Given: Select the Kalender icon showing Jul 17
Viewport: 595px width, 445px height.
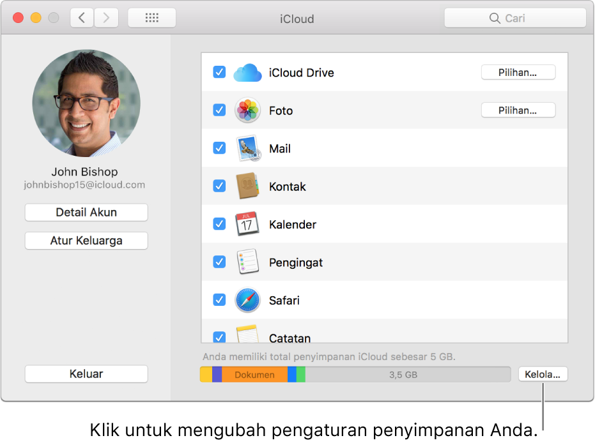Looking at the screenshot, I should click(247, 223).
